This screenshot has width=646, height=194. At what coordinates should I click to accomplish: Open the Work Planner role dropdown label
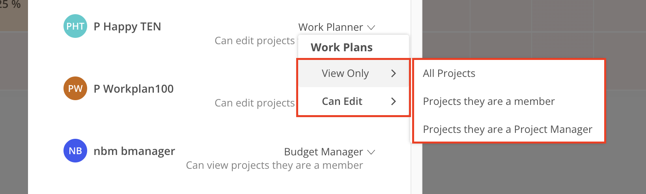[330, 27]
